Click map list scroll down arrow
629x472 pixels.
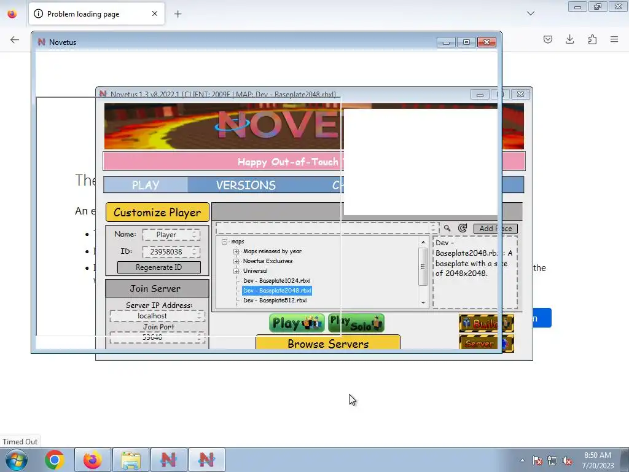423,302
